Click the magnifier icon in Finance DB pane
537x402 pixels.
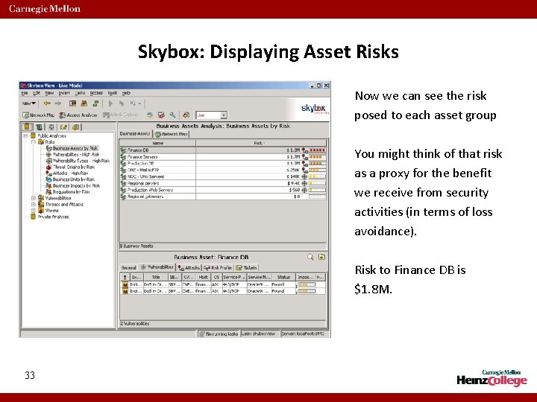[310, 257]
